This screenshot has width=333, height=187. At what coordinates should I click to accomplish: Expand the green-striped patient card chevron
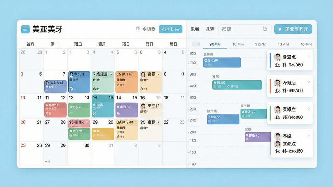[x=309, y=109]
